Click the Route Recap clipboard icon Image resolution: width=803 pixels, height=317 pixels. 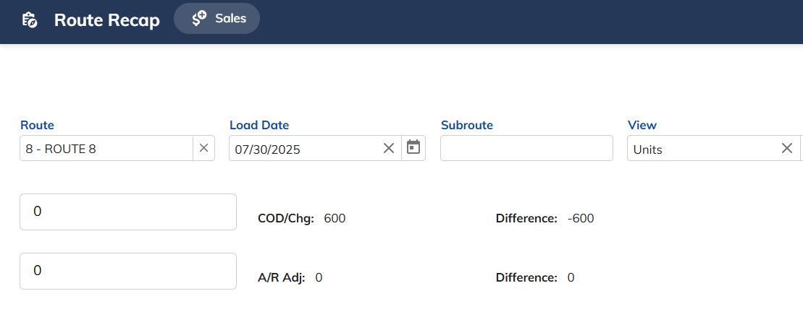tap(30, 20)
